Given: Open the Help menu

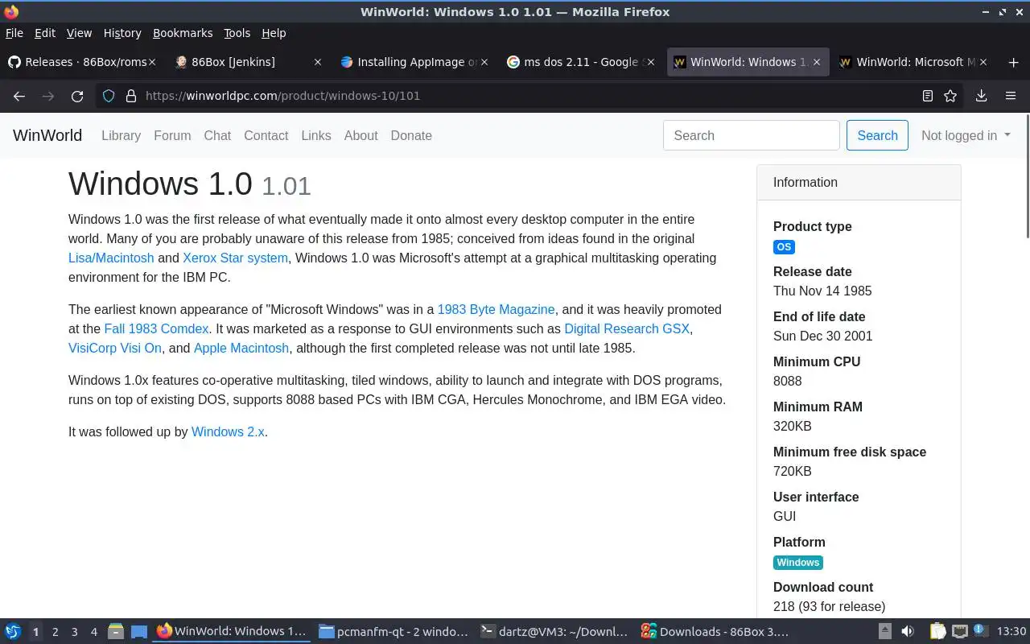Looking at the screenshot, I should [x=274, y=33].
